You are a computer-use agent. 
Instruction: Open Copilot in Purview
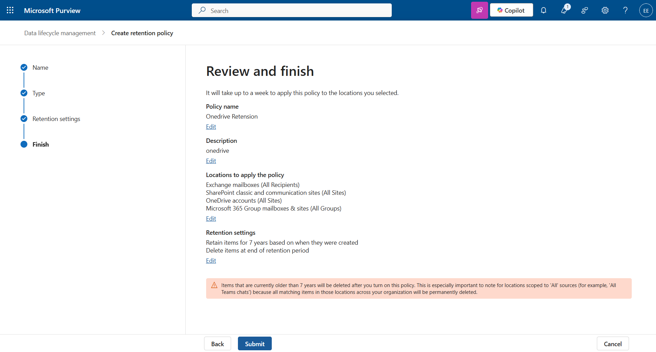(x=511, y=10)
